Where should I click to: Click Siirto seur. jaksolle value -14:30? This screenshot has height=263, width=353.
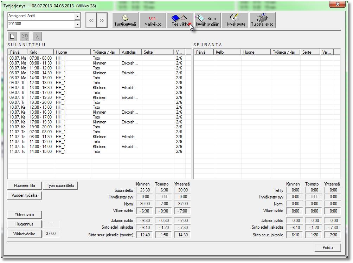pos(183,235)
